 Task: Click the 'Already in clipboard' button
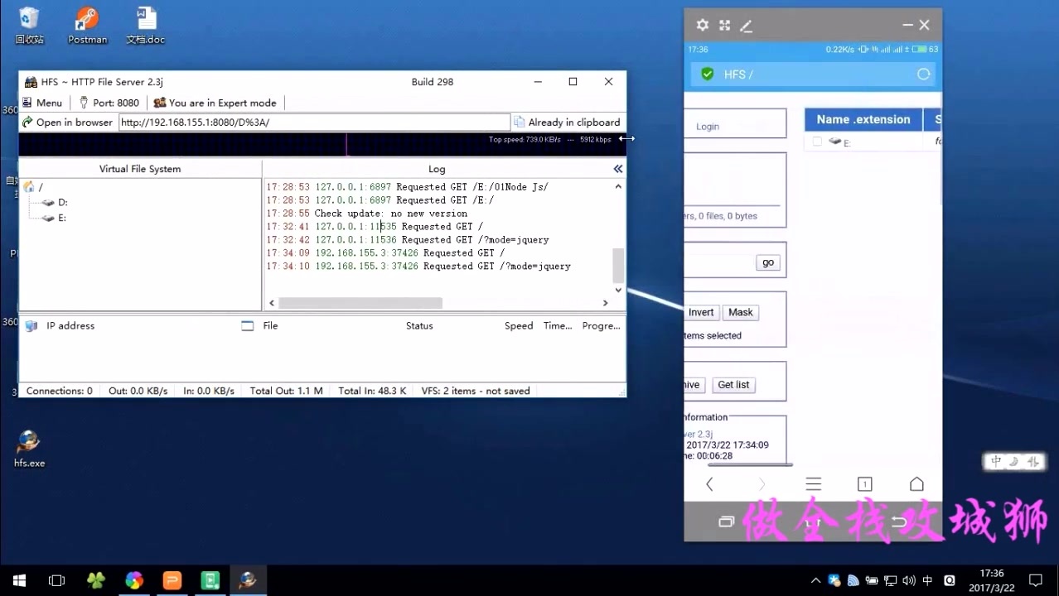567,123
